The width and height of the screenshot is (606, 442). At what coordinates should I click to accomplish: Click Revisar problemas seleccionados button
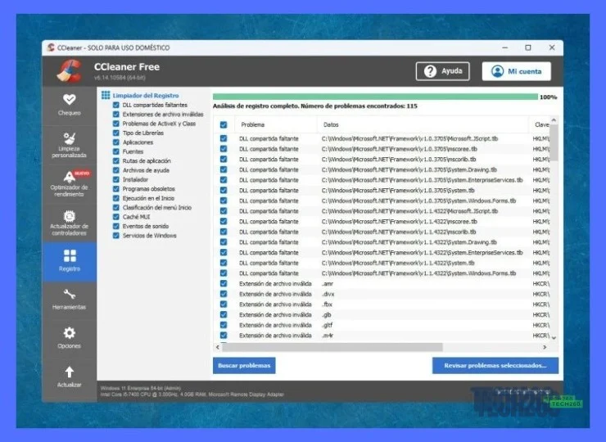495,366
